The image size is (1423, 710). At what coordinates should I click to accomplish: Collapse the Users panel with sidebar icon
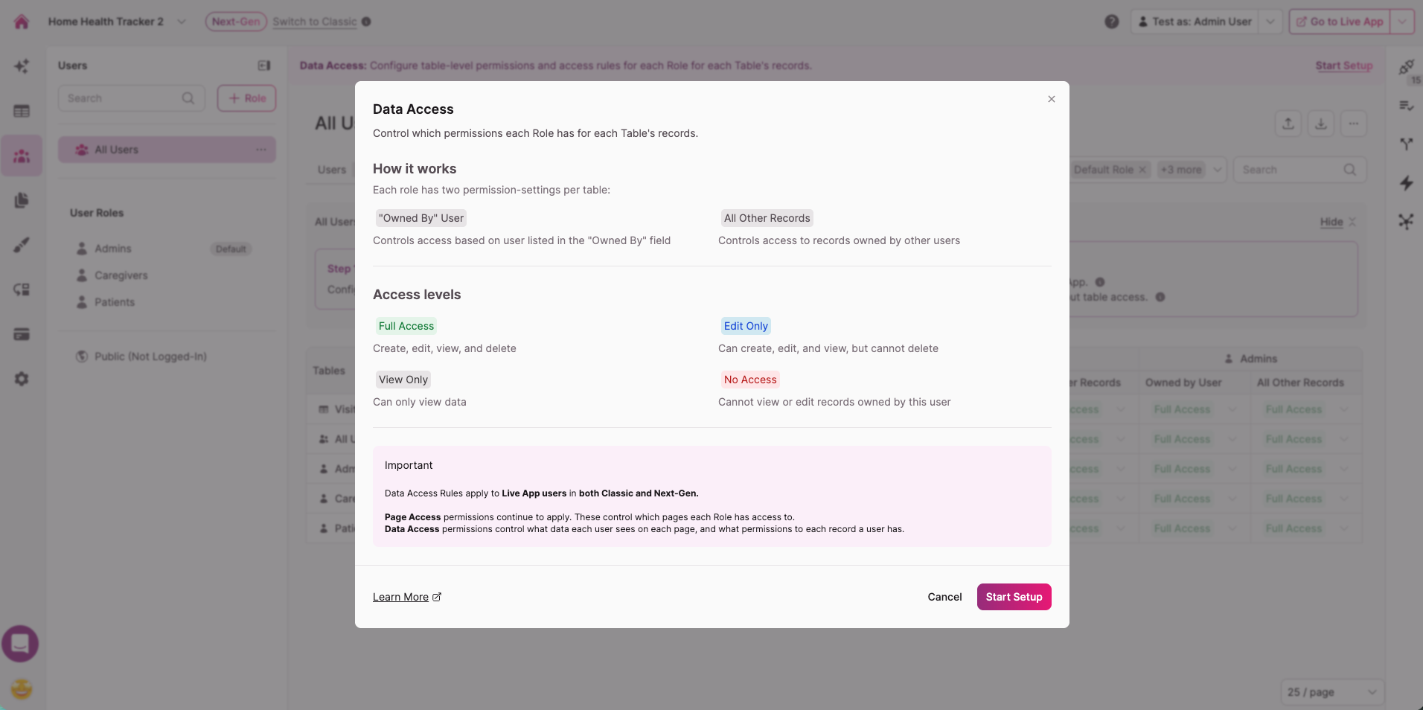pyautogui.click(x=263, y=65)
